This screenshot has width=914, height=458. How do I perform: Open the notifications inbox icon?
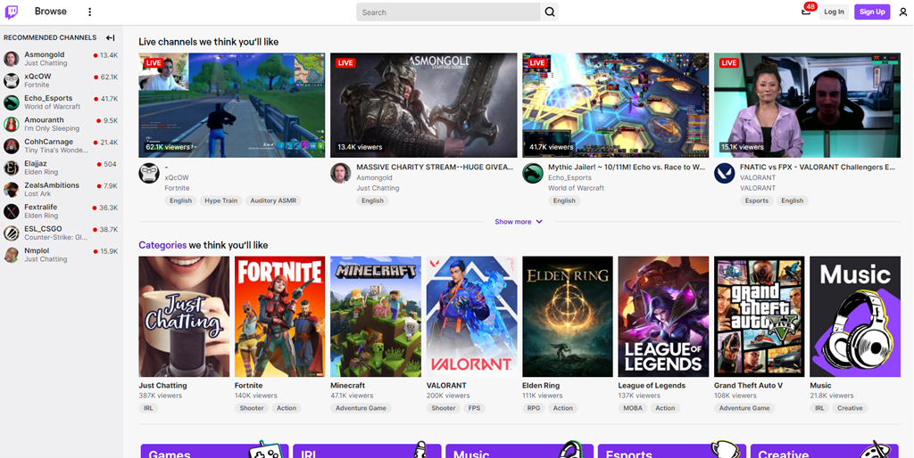pyautogui.click(x=806, y=12)
